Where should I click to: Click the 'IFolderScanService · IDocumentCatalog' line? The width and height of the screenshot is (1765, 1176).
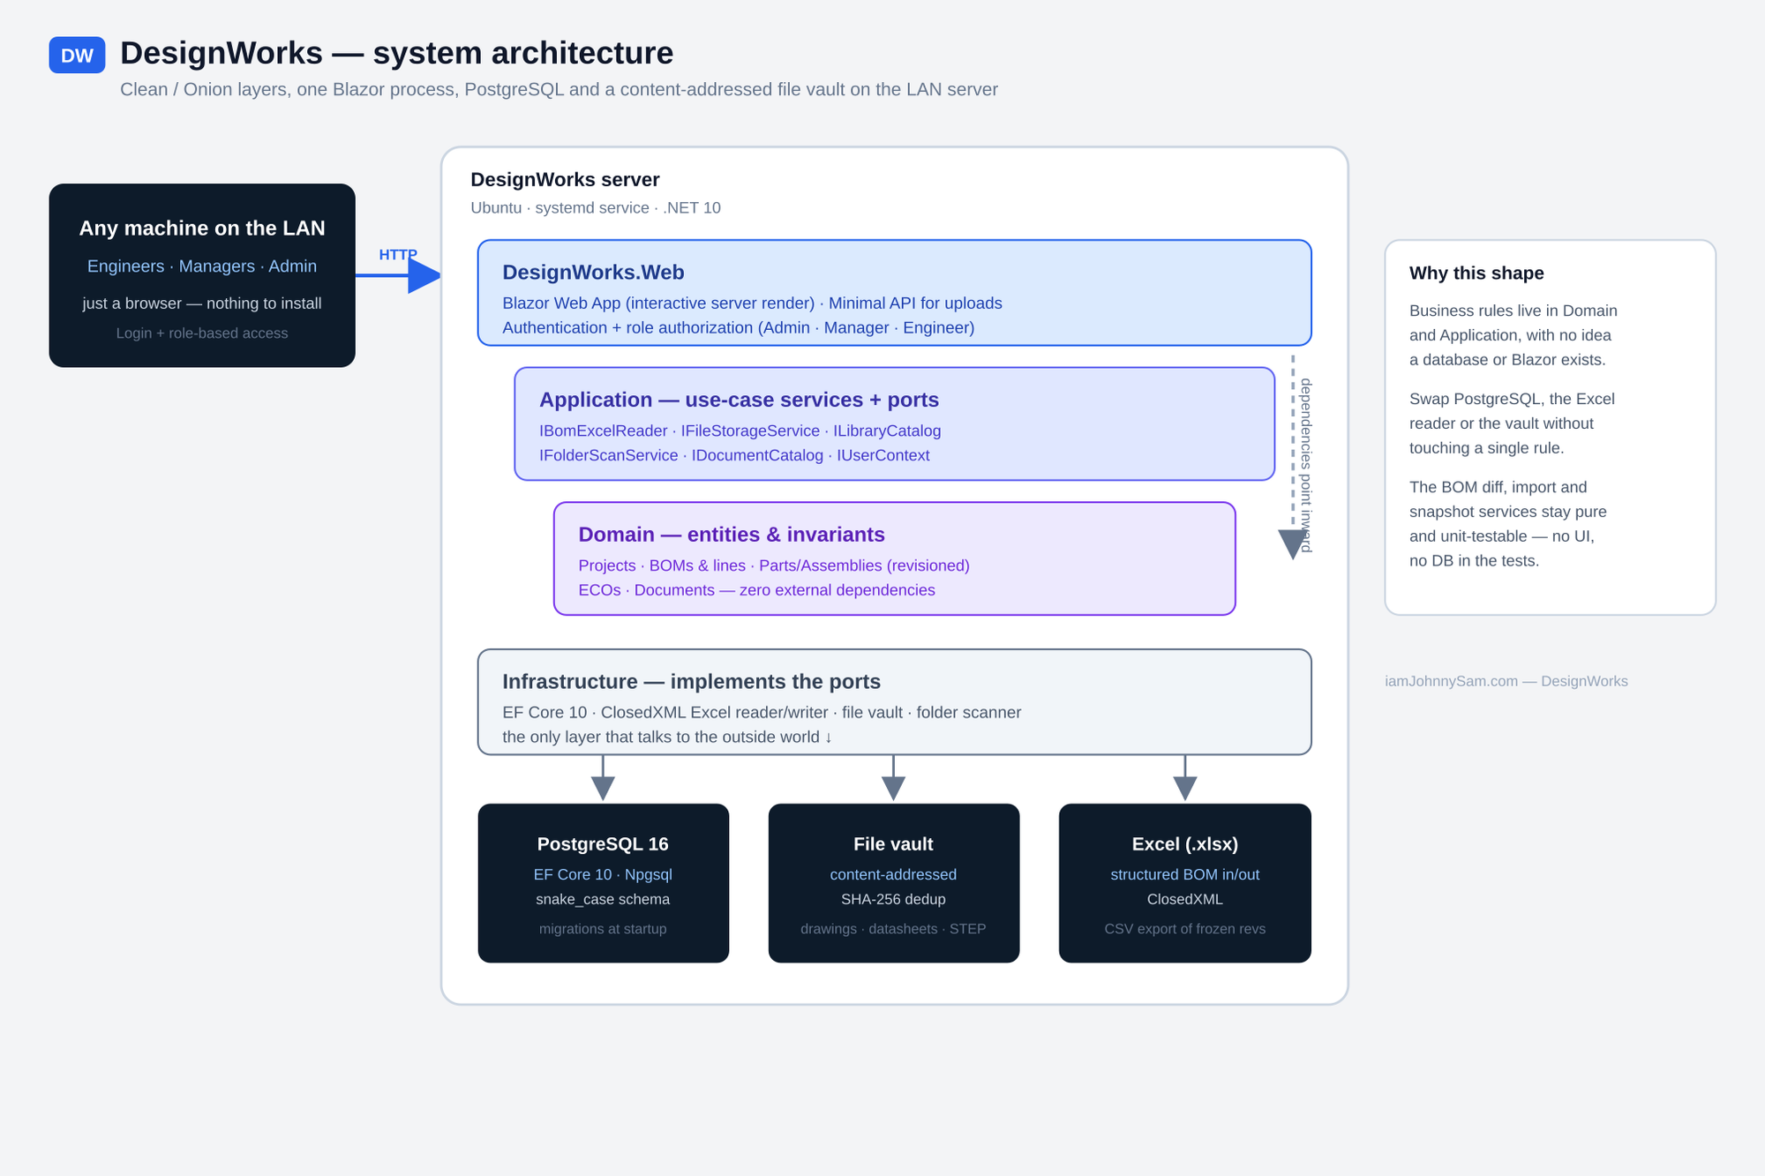pos(734,455)
